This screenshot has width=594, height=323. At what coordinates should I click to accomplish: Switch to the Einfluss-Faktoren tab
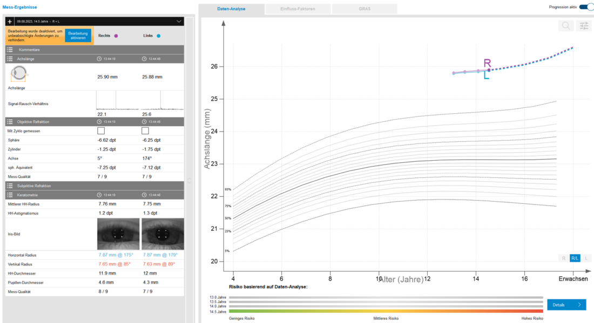coord(298,9)
